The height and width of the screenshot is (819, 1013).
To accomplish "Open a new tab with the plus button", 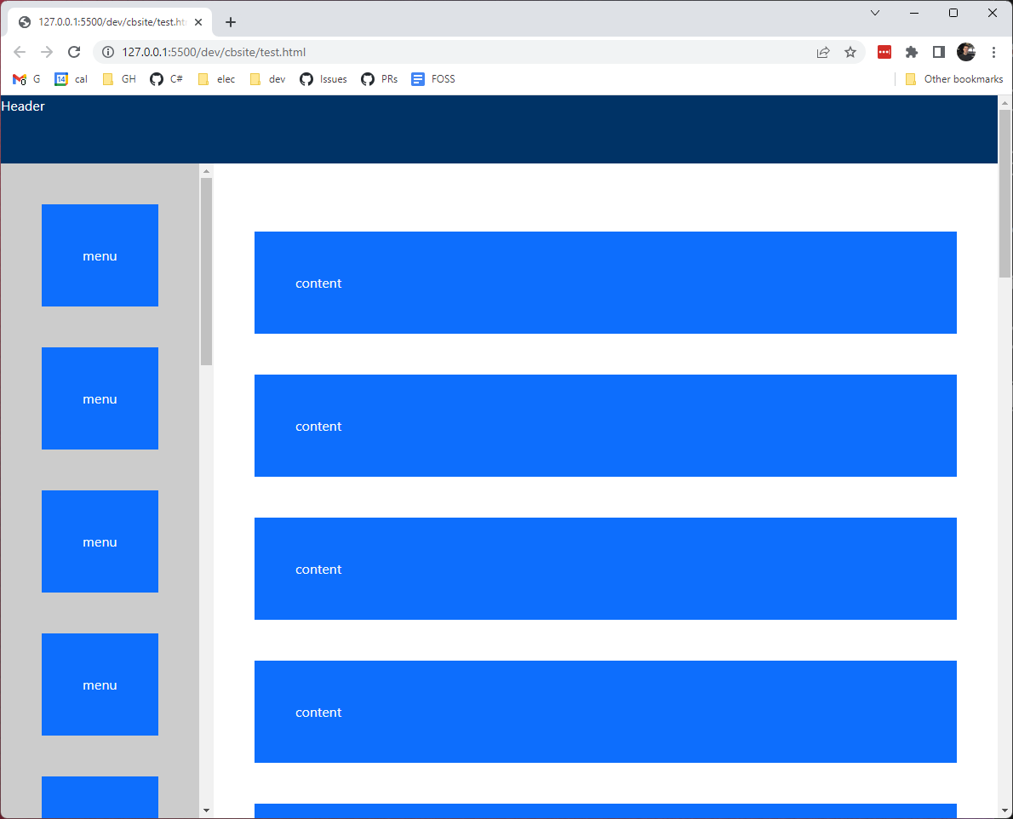I will pos(230,22).
